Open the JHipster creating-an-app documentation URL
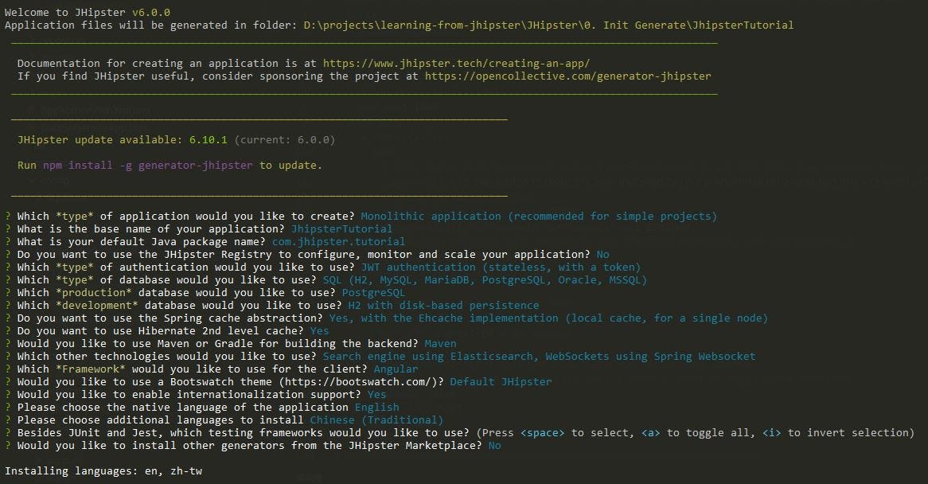 tap(454, 63)
